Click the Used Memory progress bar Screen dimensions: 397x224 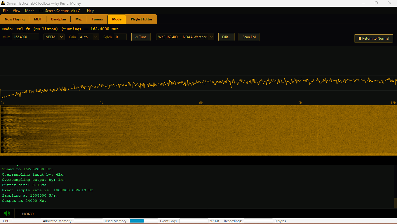(144, 221)
